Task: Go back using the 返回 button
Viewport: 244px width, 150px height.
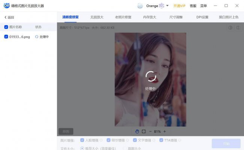Action: (9, 17)
